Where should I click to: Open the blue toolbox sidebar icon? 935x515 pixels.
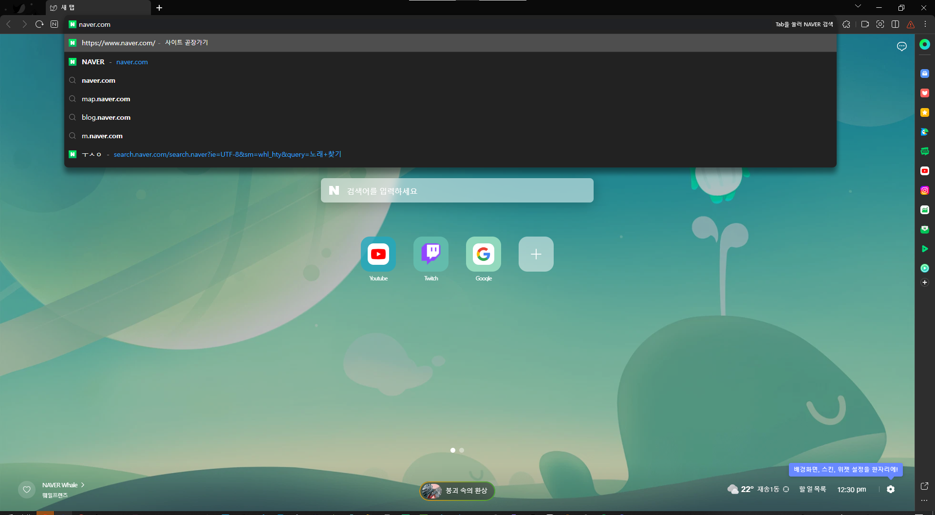[x=925, y=74]
